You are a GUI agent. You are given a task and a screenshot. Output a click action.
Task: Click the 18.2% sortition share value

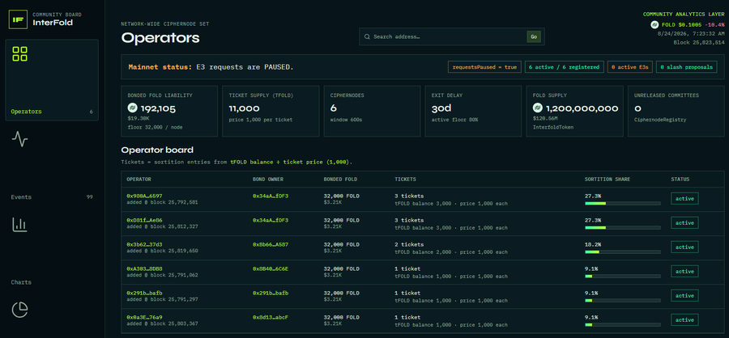point(593,244)
